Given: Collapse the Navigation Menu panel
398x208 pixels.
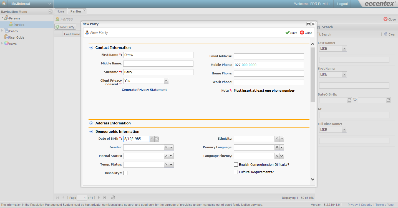Looking at the screenshot, I should tap(51, 12).
